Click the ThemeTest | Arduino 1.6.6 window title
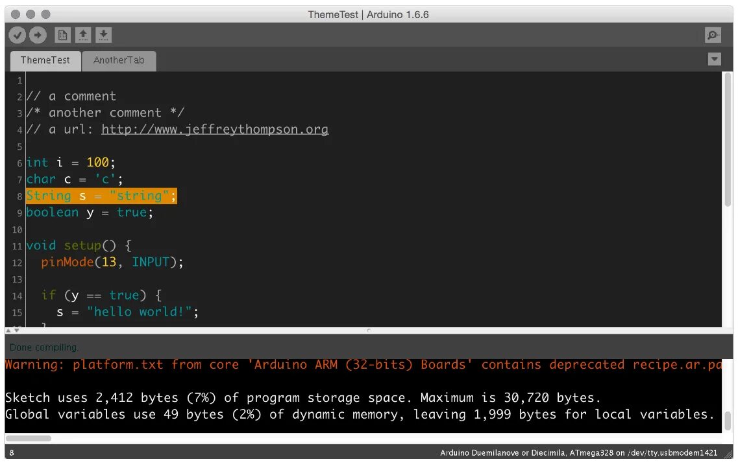 (x=368, y=14)
